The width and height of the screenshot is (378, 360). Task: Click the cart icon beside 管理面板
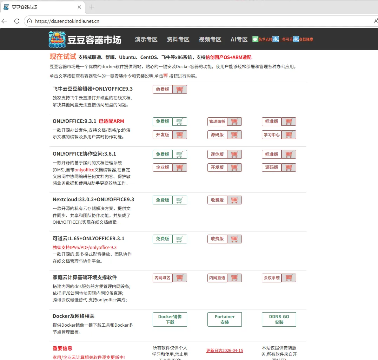(x=233, y=122)
